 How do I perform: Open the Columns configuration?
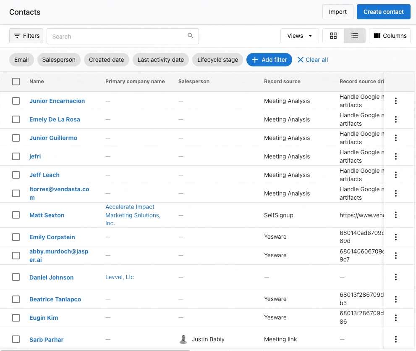[x=390, y=36]
